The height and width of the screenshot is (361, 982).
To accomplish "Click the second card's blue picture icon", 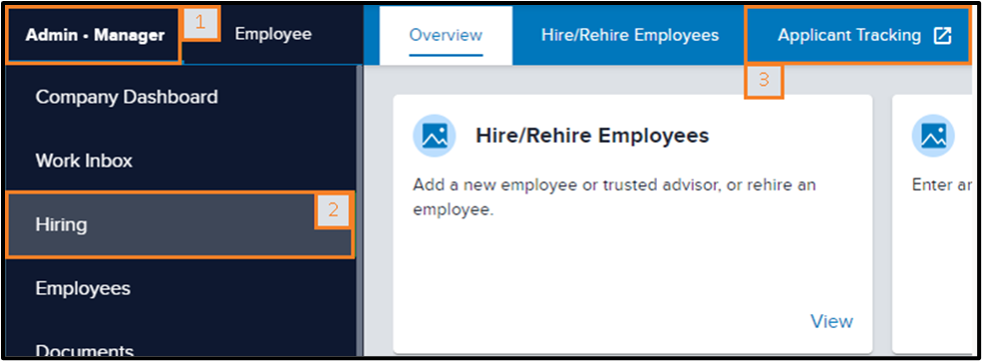I will (933, 136).
